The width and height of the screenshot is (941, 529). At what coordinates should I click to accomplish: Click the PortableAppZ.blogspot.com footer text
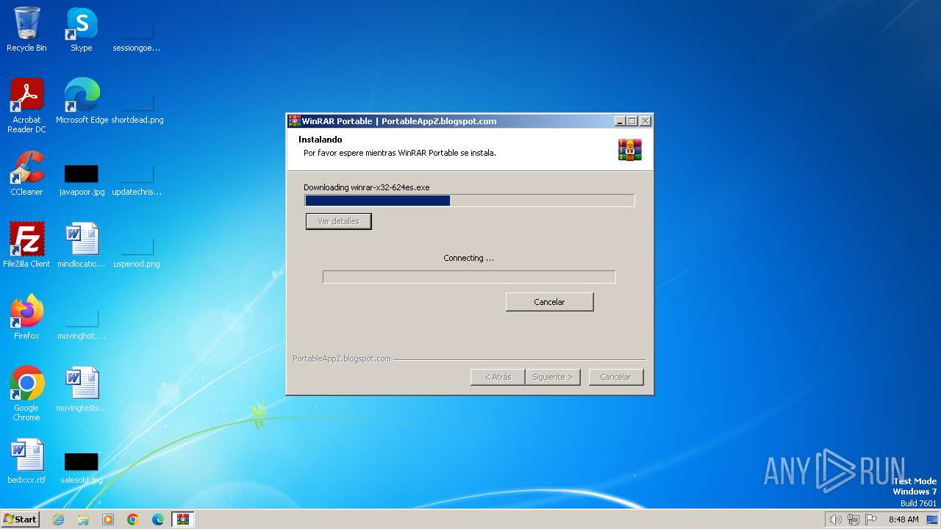click(342, 359)
